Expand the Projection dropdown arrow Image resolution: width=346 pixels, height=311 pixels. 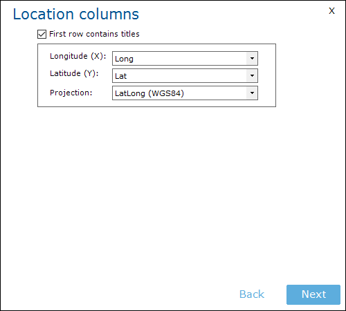[x=252, y=93]
